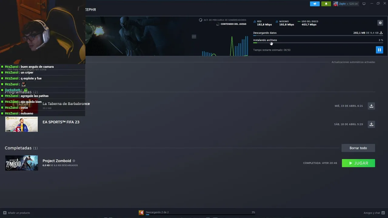Click the RED network speed indicator
Screen dimensions: 388x218
tap(263, 23)
